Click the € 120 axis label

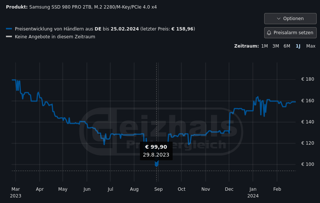[308, 143]
